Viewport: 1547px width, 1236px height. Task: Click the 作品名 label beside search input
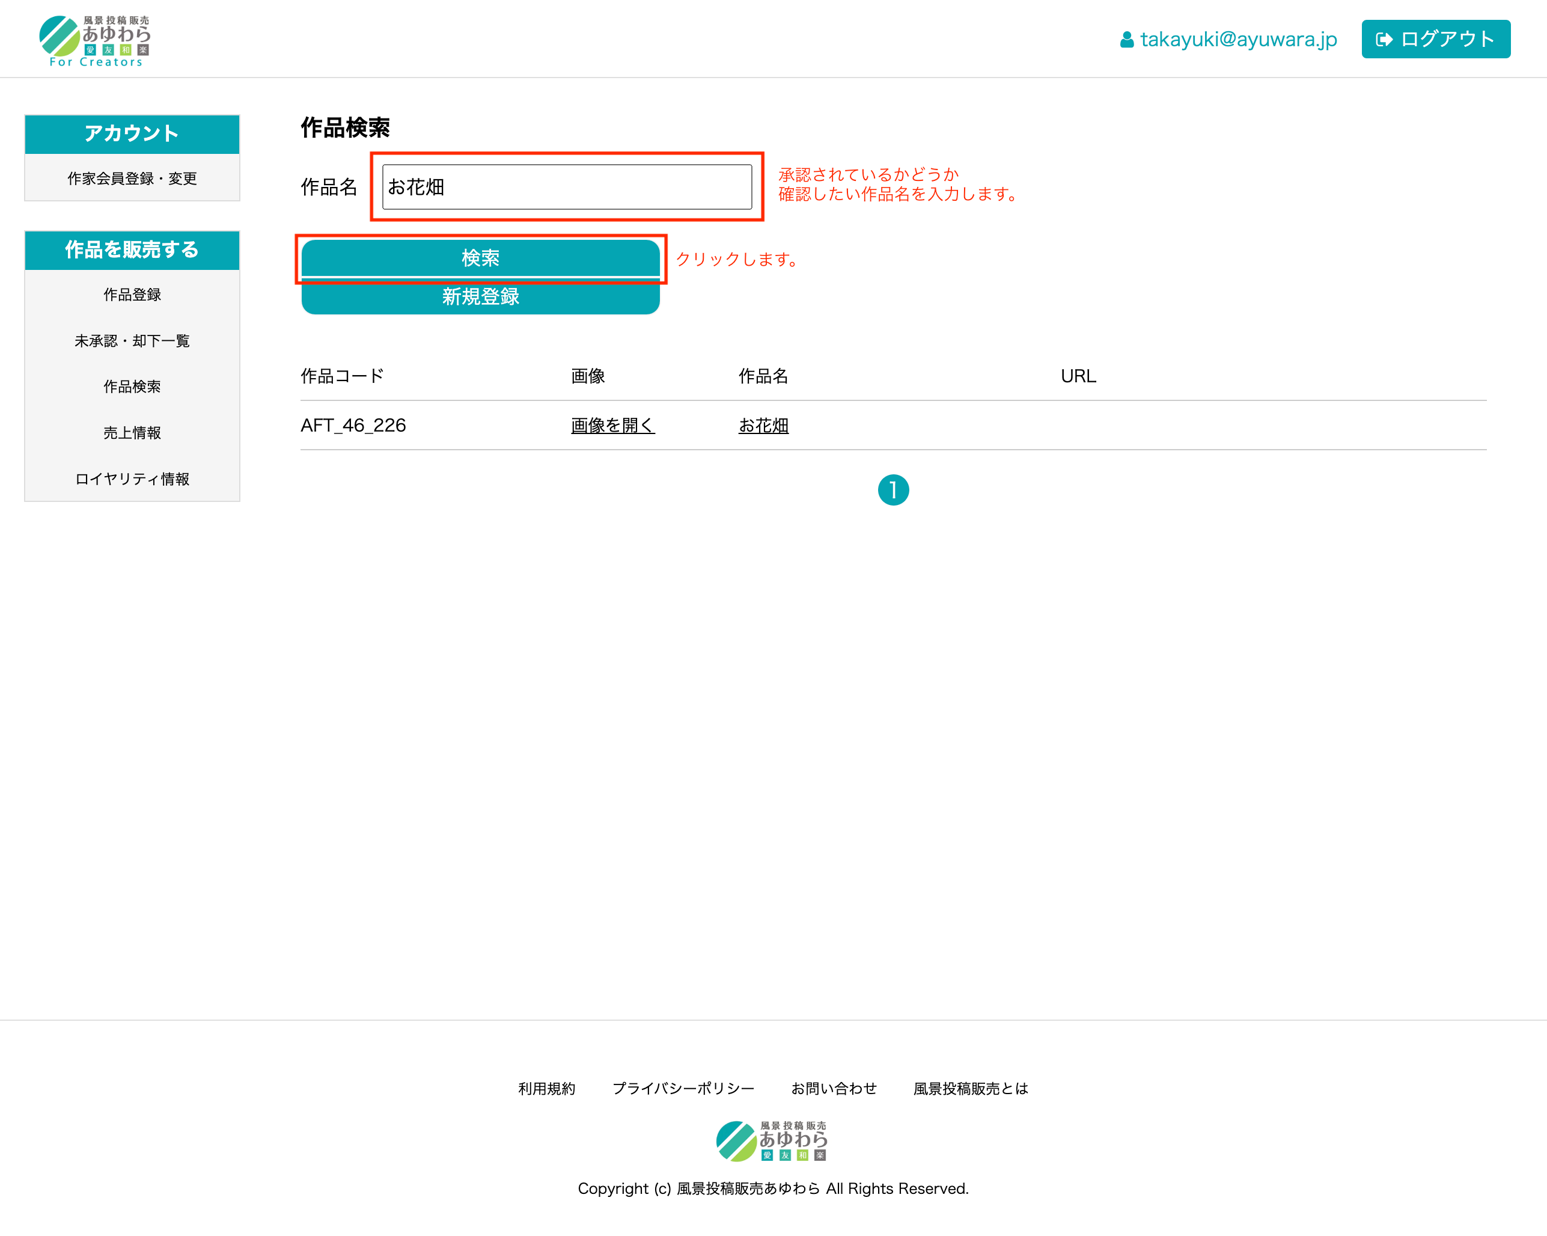[x=329, y=186]
